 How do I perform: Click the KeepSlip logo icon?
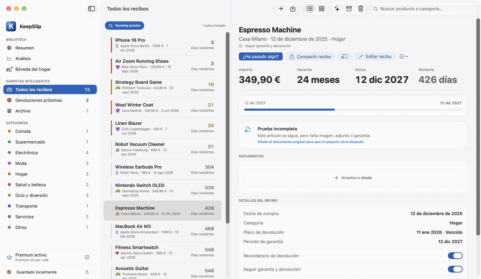click(x=11, y=26)
